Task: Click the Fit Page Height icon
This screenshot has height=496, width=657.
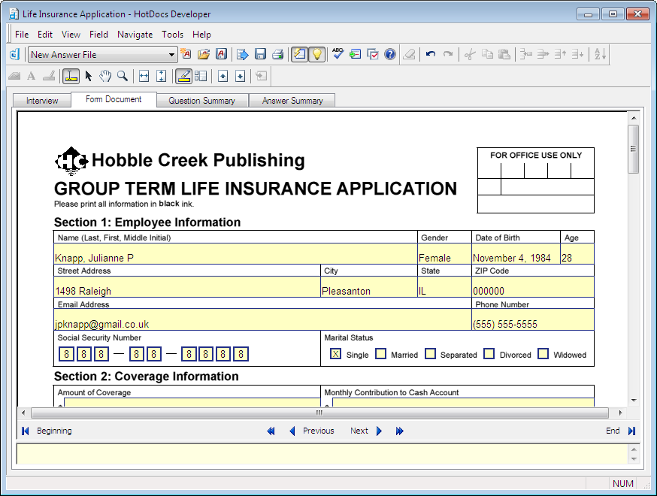Action: click(x=161, y=76)
